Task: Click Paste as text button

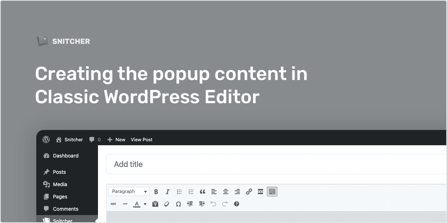Action: (155, 204)
